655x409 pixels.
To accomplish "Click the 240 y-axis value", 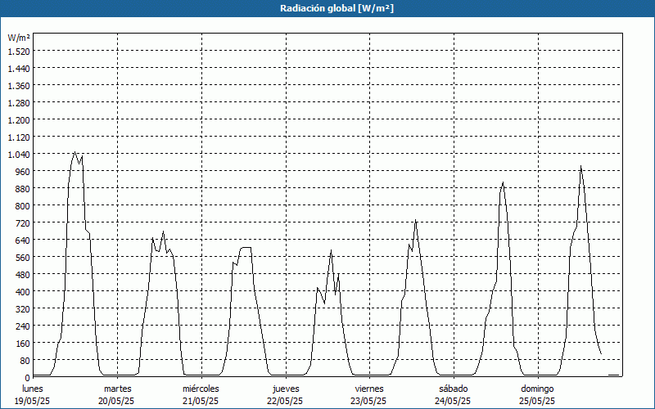I will pos(23,326).
